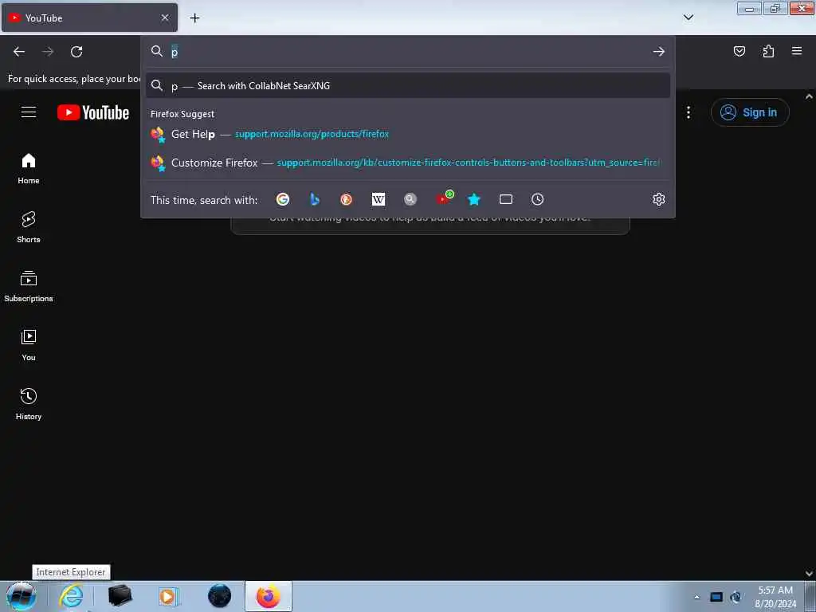
Task: Search this time with Google icon
Action: click(283, 199)
